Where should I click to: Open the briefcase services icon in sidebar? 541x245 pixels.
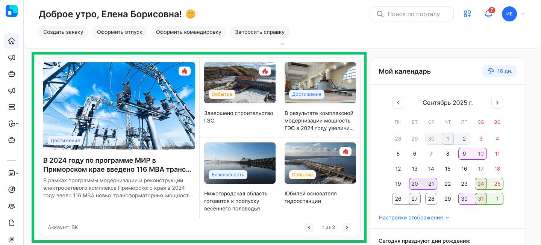pos(11,74)
